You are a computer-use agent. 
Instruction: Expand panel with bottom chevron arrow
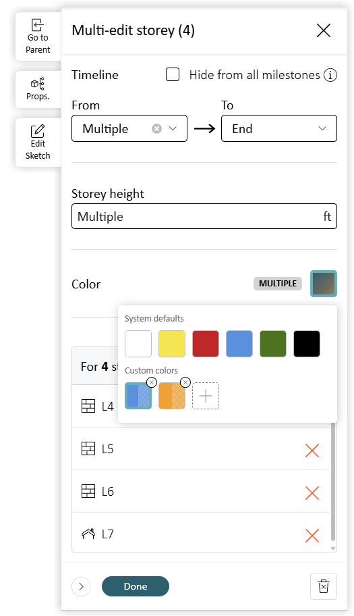point(81,586)
